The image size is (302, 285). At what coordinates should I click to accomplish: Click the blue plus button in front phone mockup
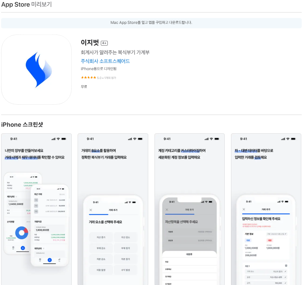pos(50,260)
